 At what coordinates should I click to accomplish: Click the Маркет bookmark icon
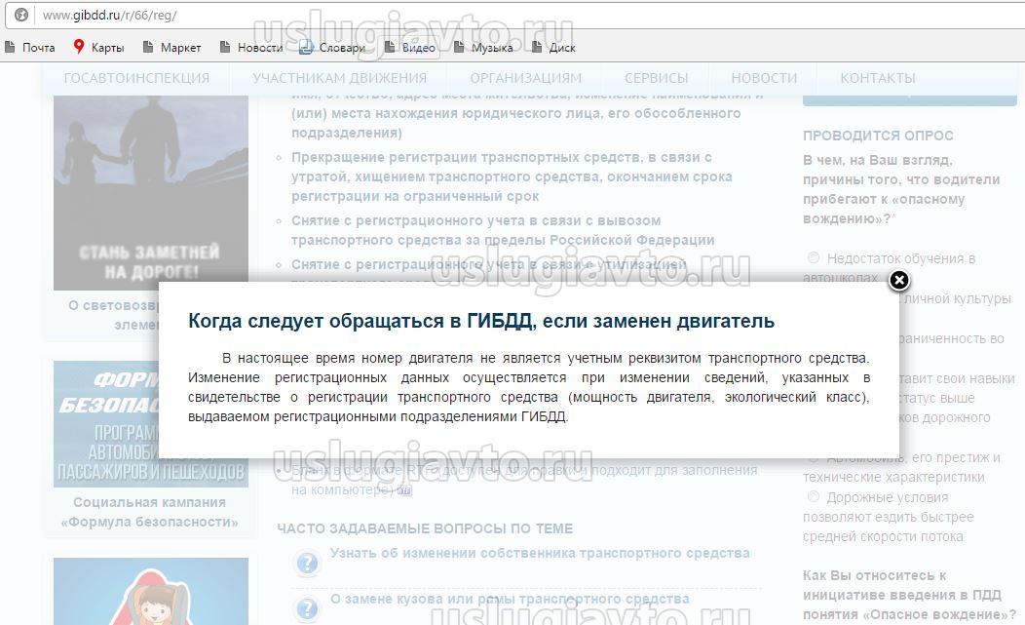click(x=148, y=47)
